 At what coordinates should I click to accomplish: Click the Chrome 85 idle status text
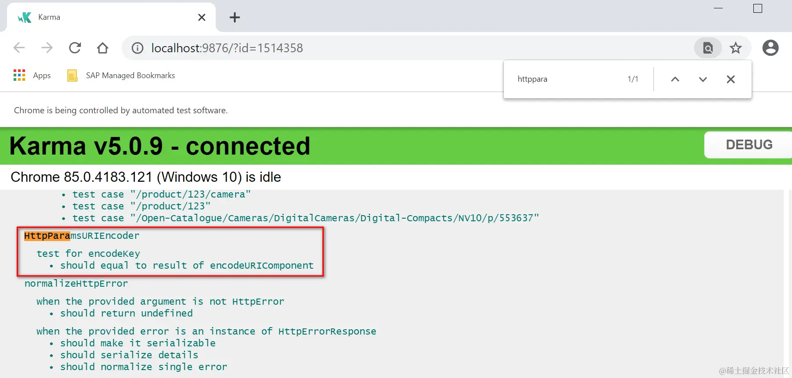coord(146,177)
